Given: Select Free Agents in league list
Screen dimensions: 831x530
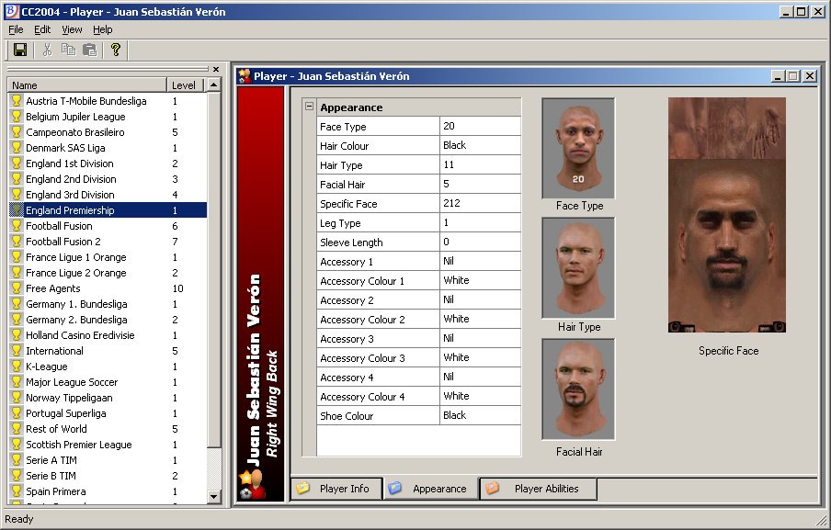Looking at the screenshot, I should [x=53, y=288].
